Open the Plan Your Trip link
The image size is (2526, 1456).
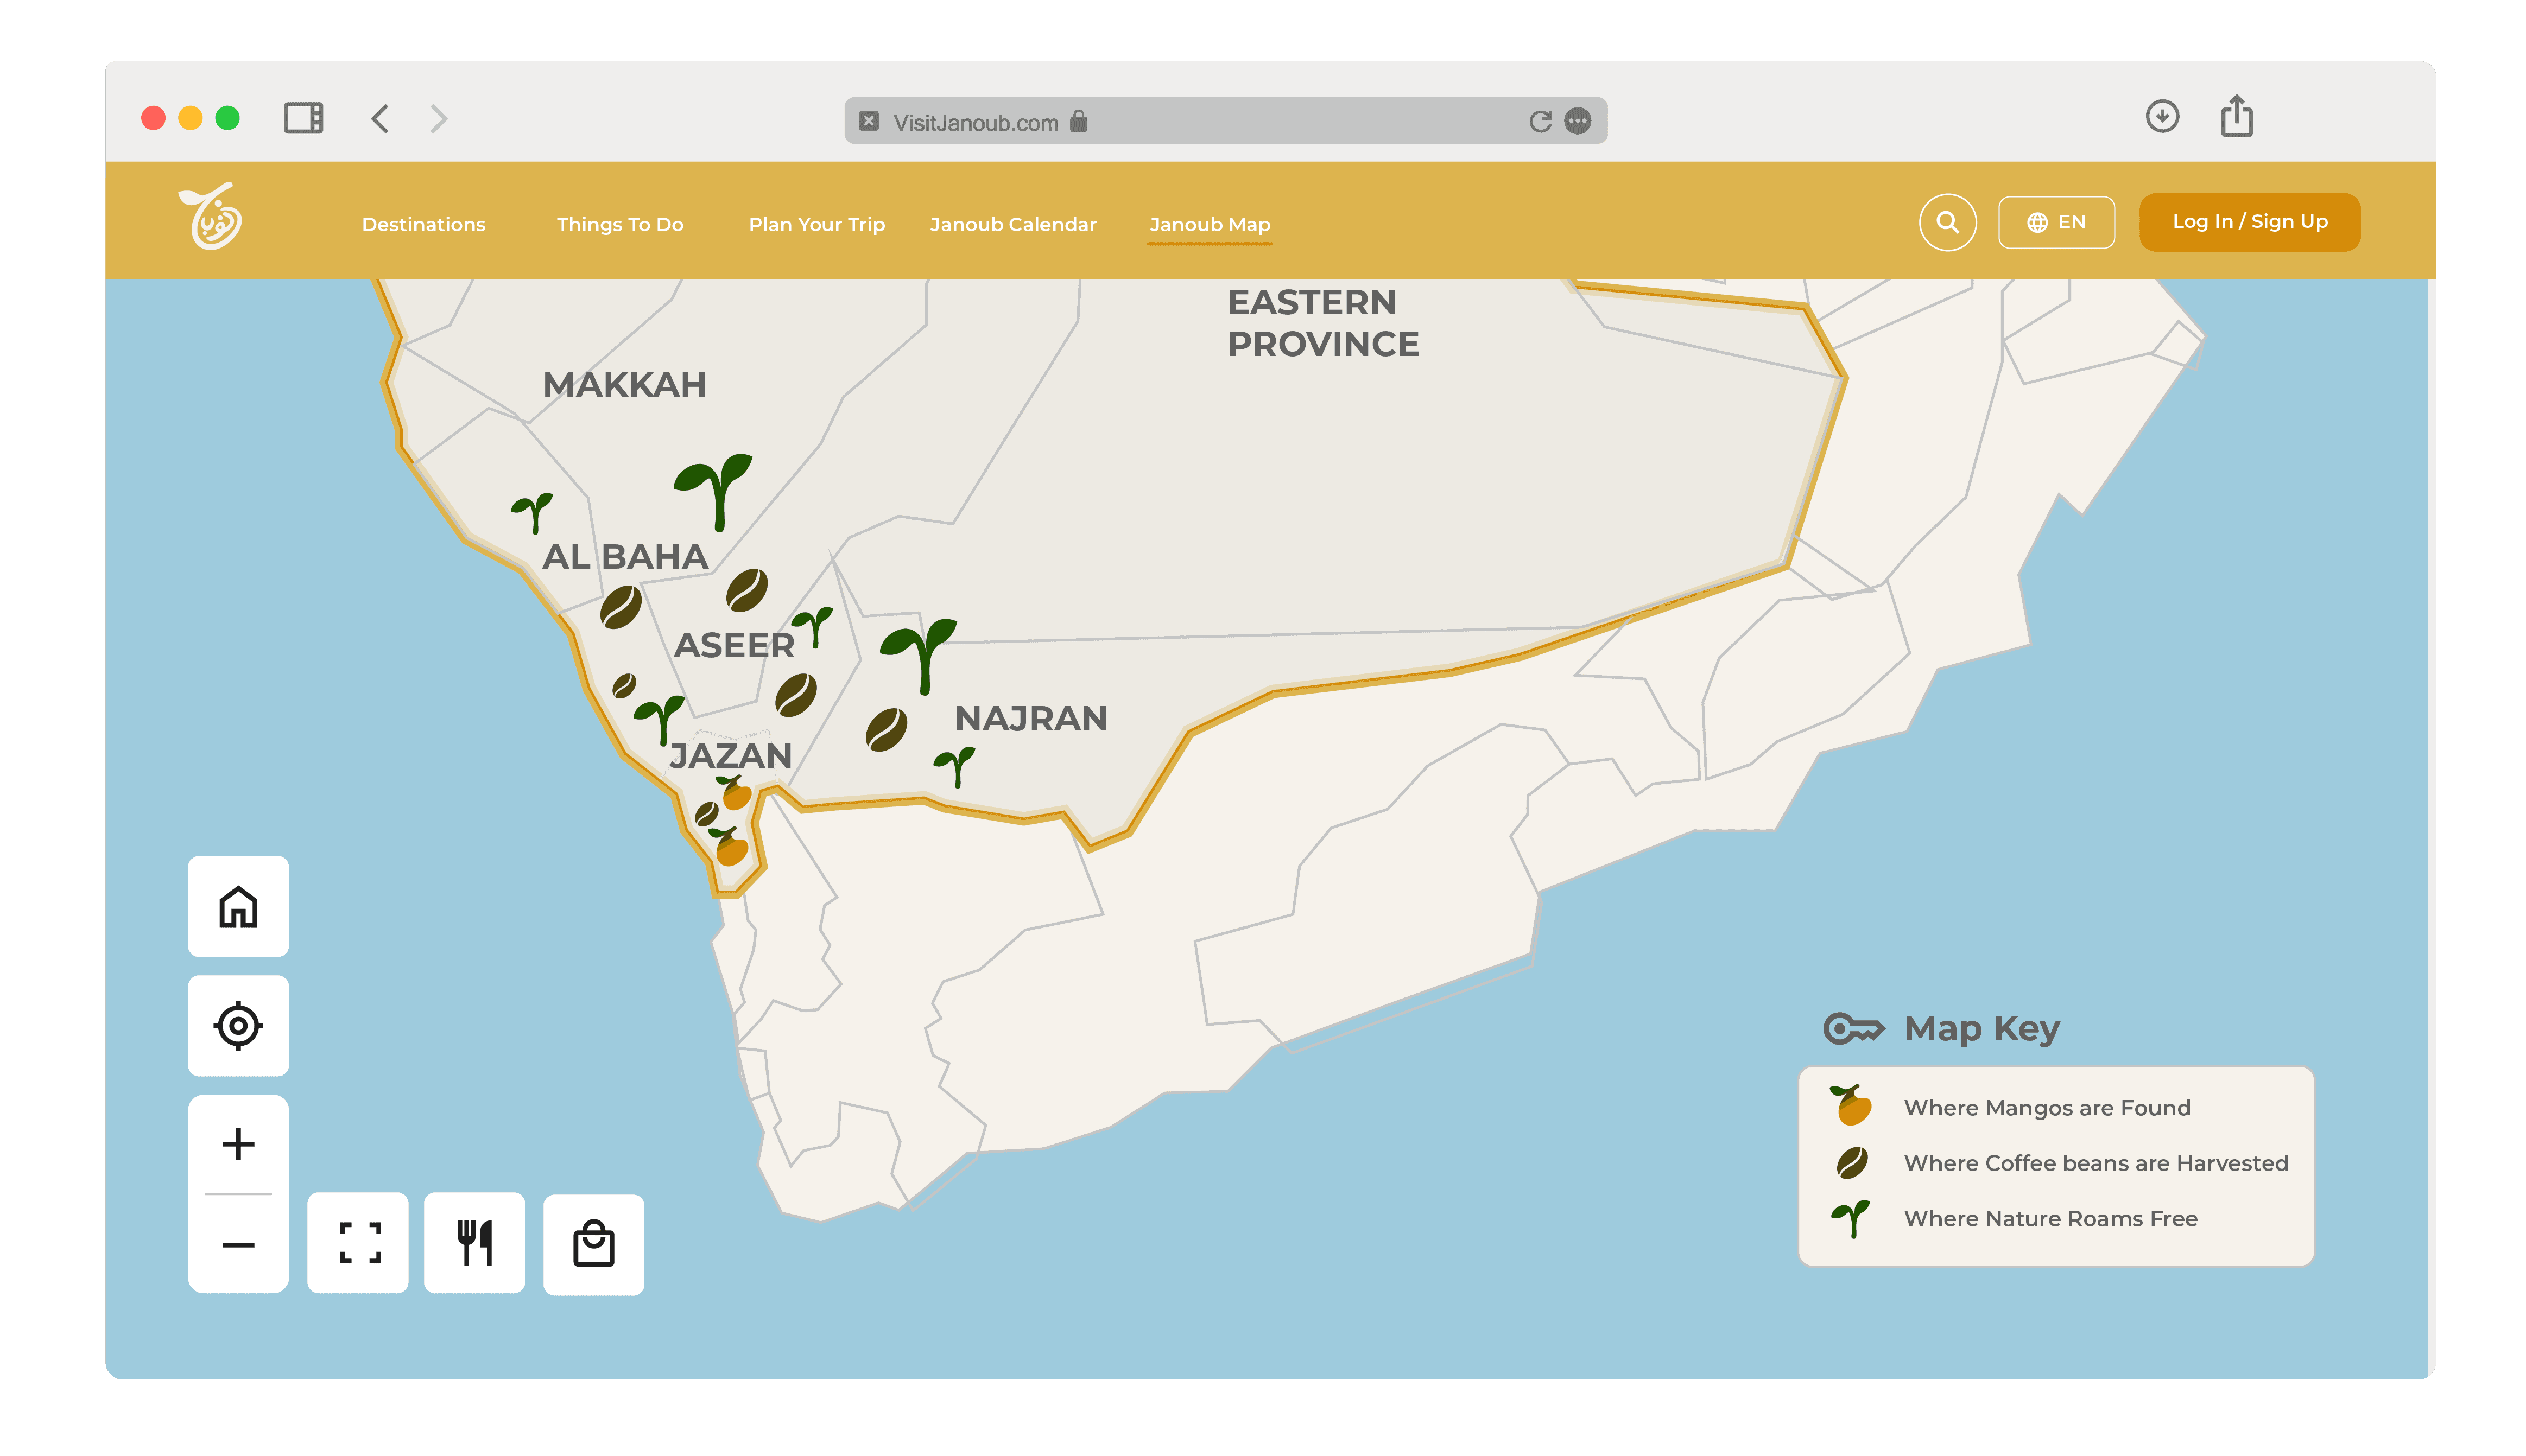pos(816,224)
